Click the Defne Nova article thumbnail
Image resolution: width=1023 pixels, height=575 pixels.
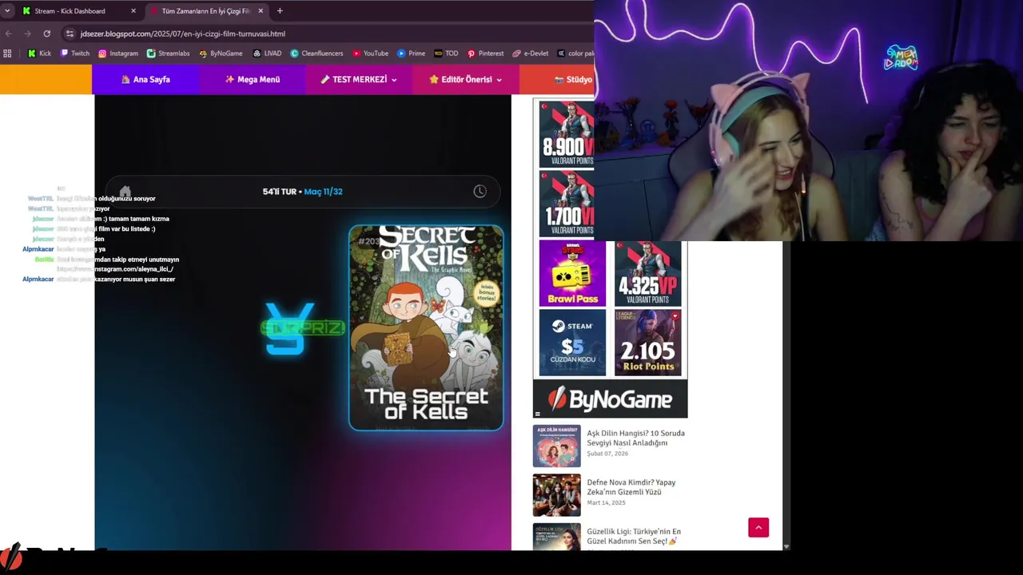tap(557, 494)
